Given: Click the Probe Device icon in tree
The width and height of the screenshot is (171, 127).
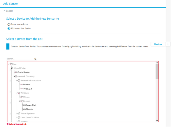Looking at the screenshot, I should click(16, 72).
